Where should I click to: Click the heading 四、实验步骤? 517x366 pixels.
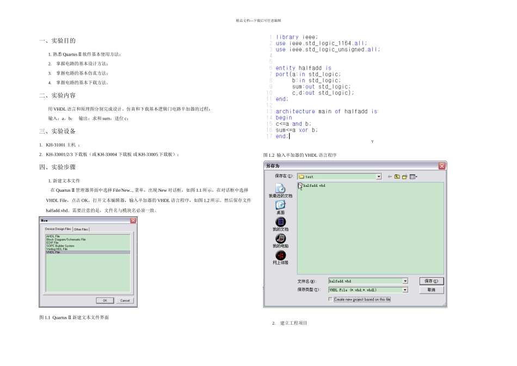coord(57,167)
